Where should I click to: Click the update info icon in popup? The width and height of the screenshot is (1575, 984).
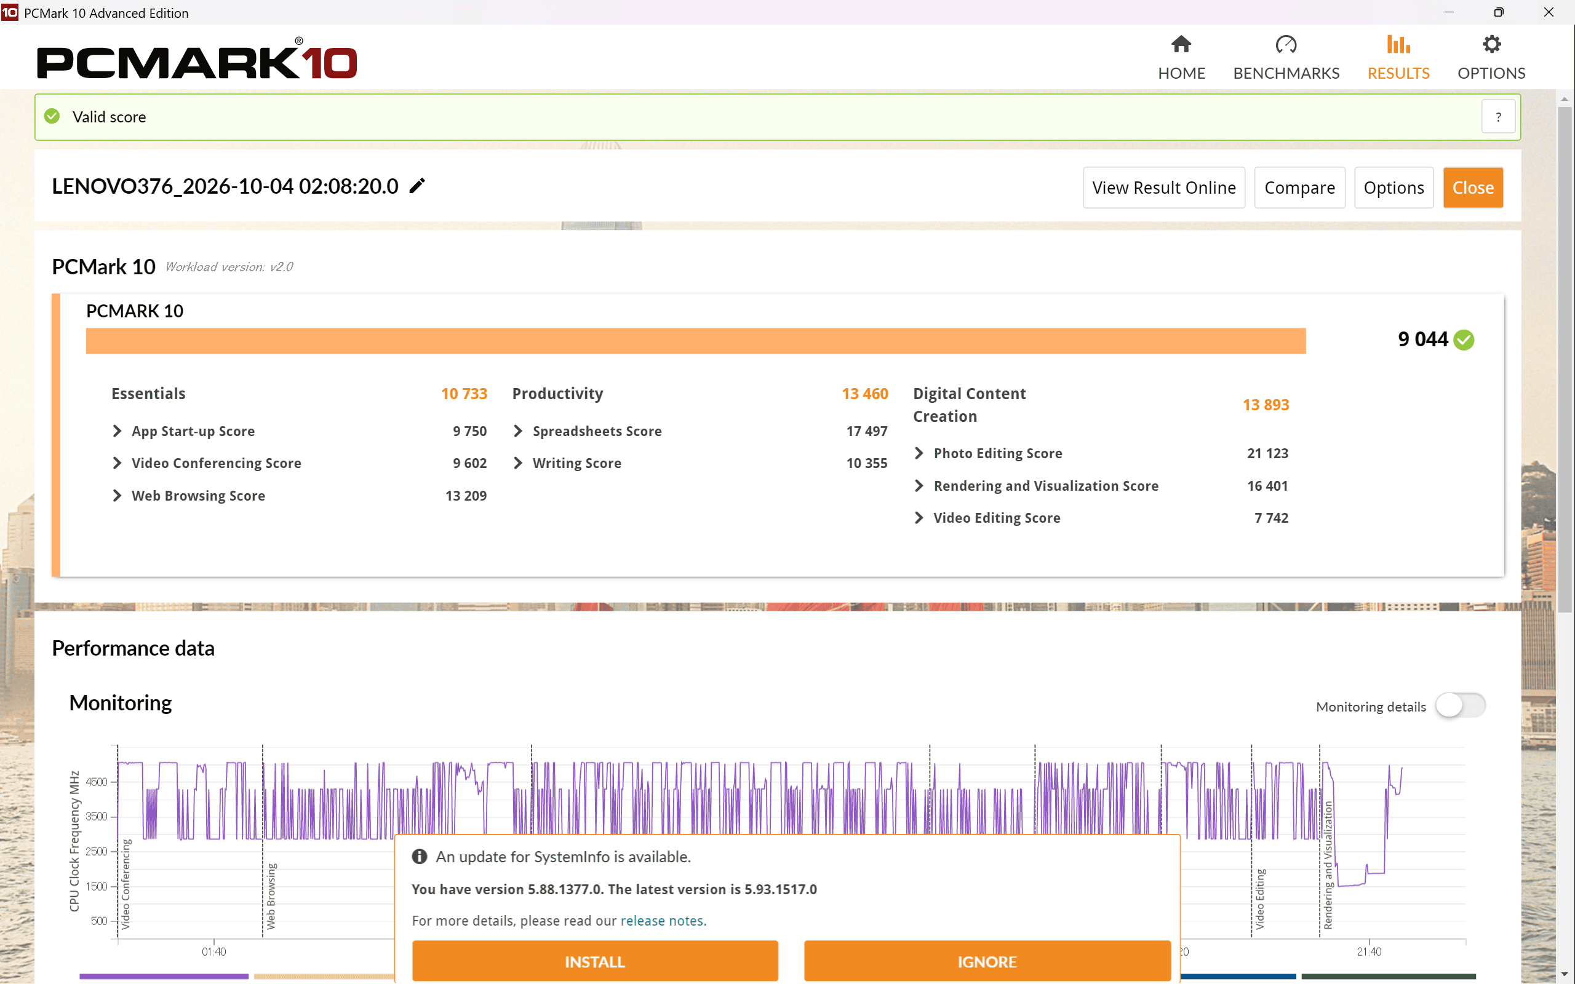(x=420, y=857)
